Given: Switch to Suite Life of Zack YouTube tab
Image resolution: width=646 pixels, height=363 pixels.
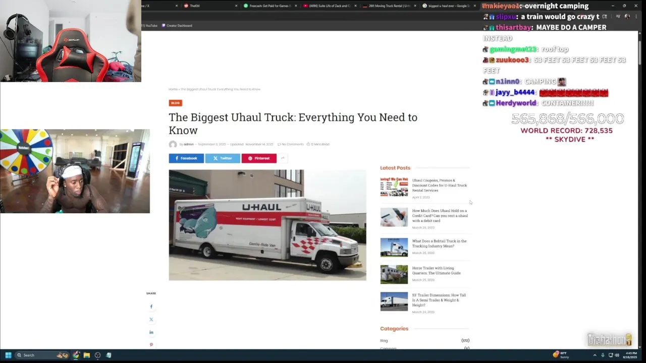Looking at the screenshot, I should 330,6.
